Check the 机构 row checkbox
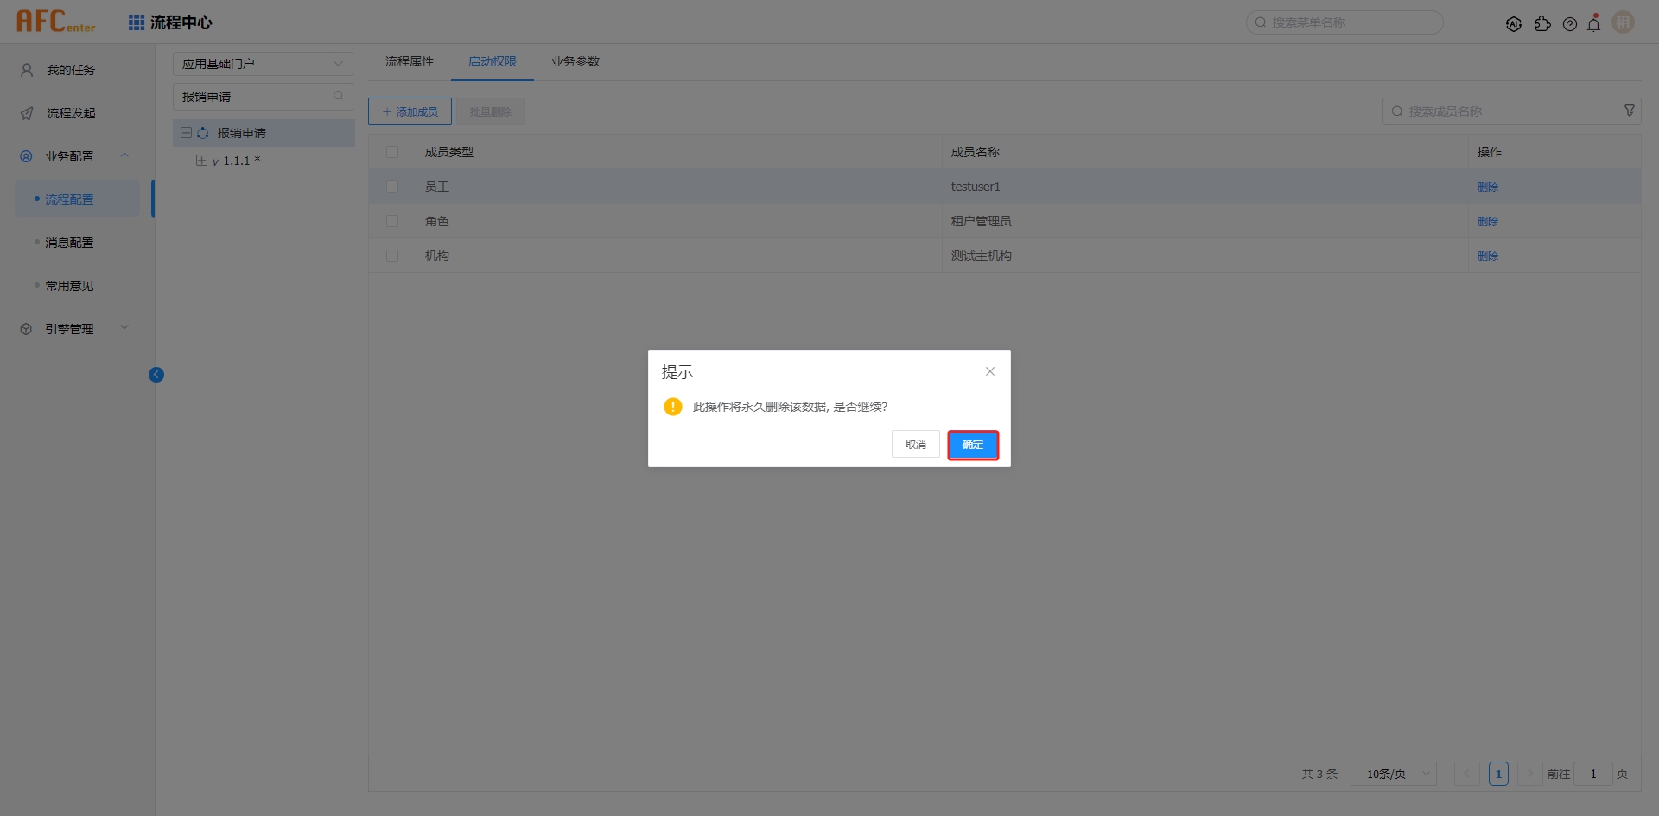The height and width of the screenshot is (816, 1659). (x=392, y=256)
